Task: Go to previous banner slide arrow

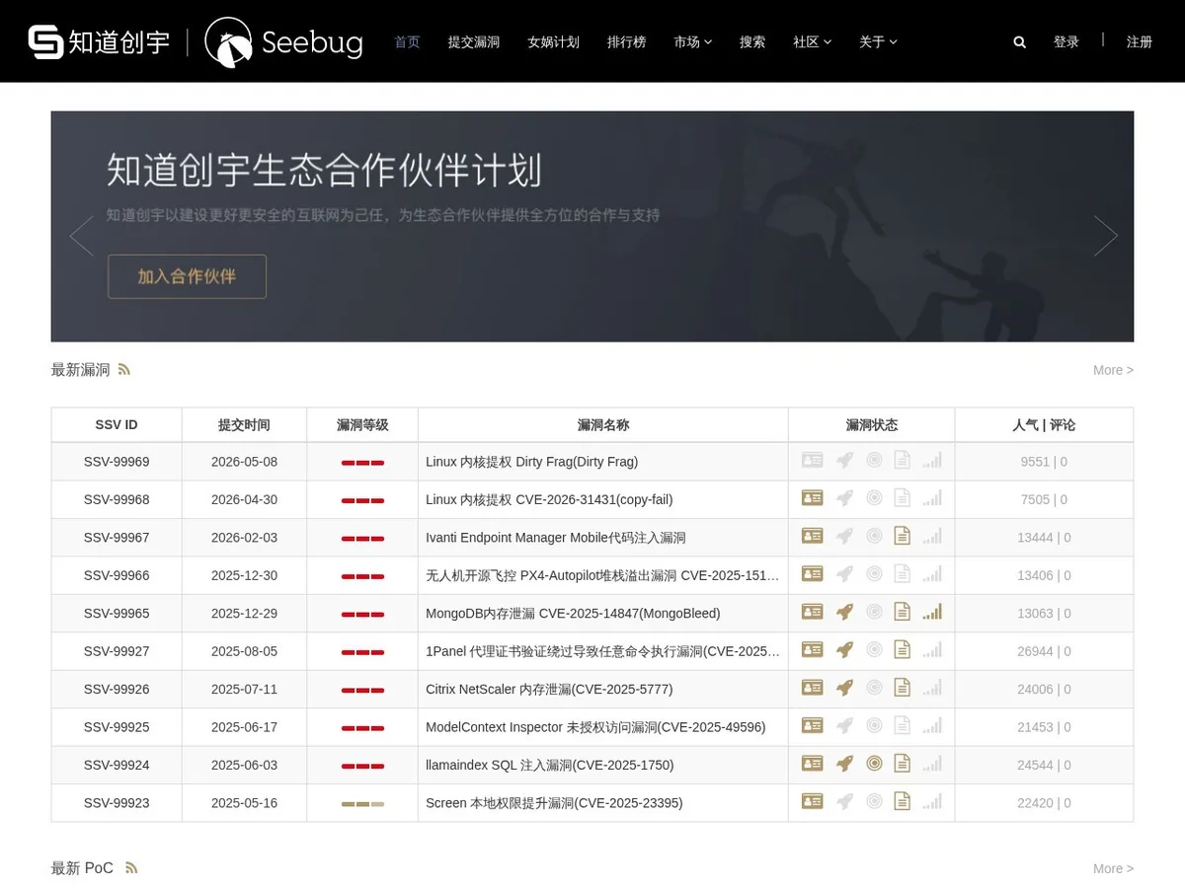Action: click(81, 236)
